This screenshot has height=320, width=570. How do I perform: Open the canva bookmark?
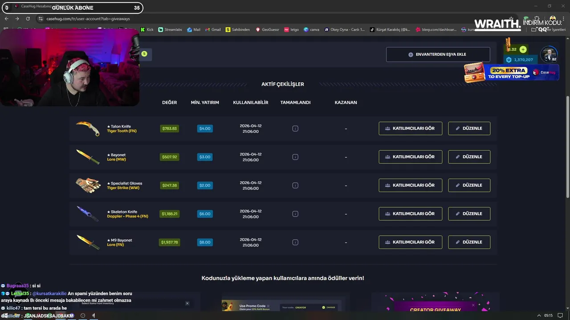pos(311,29)
